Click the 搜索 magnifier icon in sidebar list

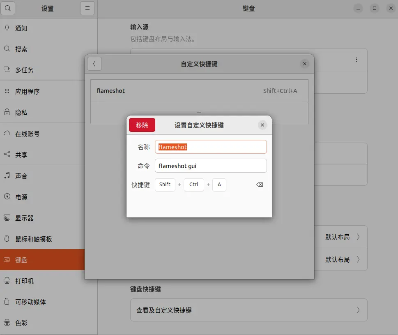(x=7, y=49)
